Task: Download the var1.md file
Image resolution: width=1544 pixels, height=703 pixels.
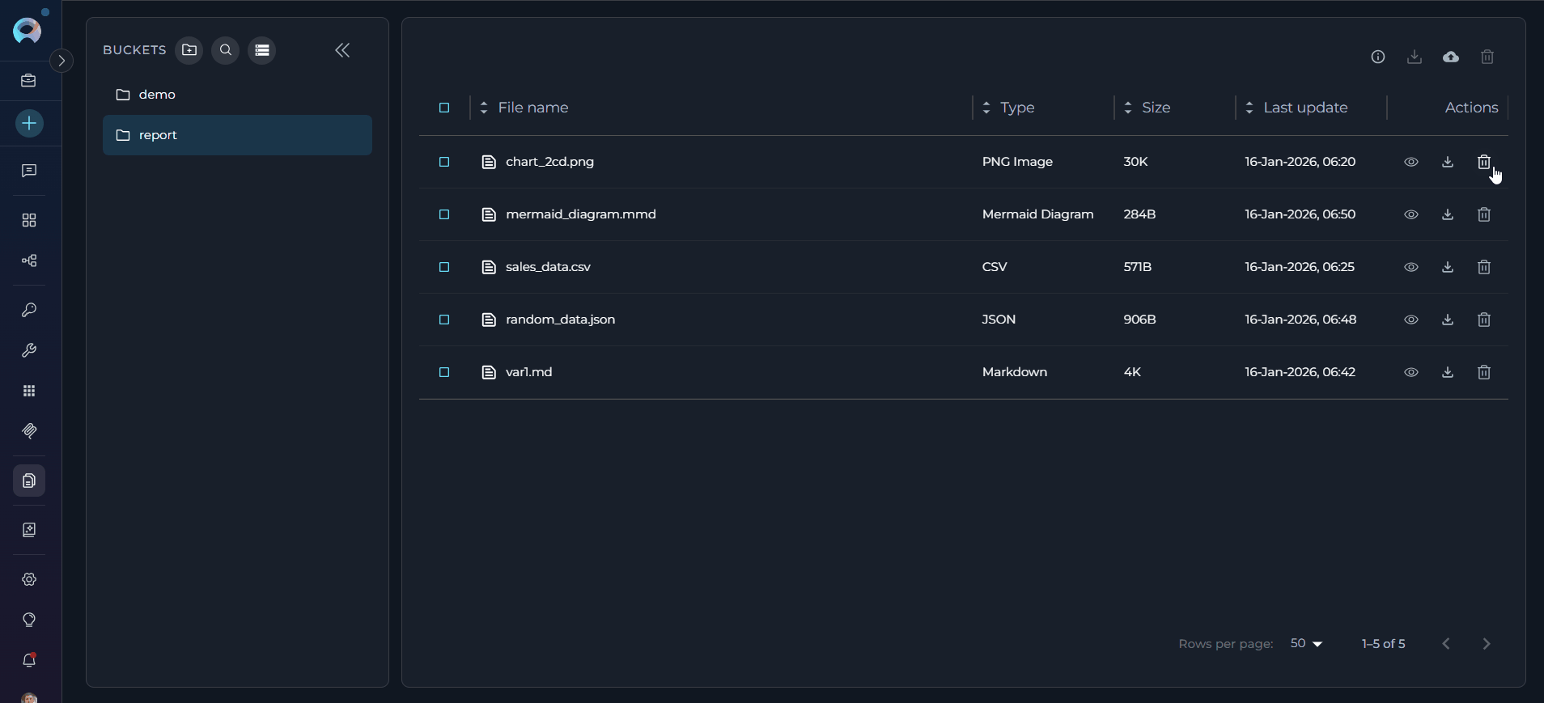Action: tap(1447, 372)
